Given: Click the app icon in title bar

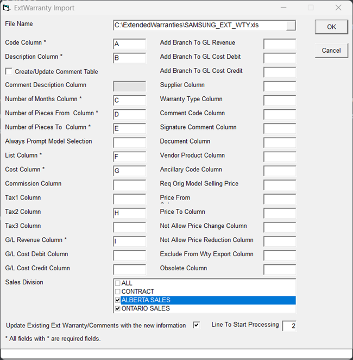Looking at the screenshot, I should [7, 8].
